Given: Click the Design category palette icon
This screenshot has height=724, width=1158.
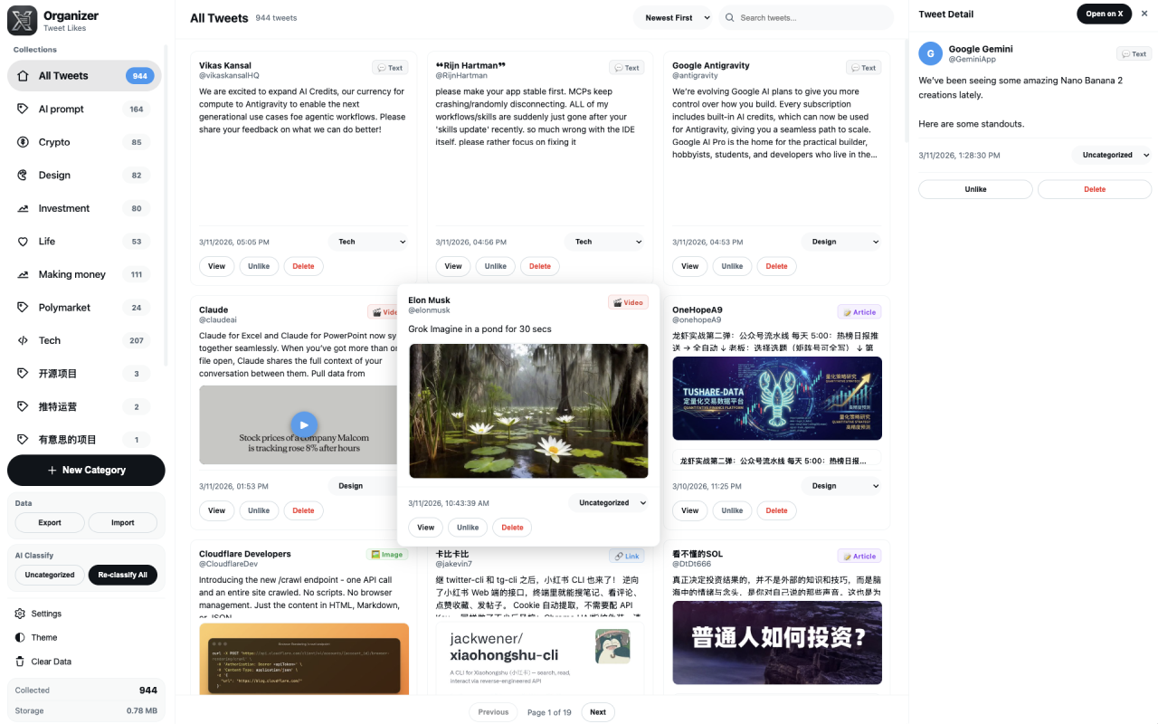Looking at the screenshot, I should 23,175.
